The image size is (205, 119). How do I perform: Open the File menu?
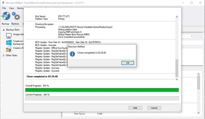[x=4, y=8]
